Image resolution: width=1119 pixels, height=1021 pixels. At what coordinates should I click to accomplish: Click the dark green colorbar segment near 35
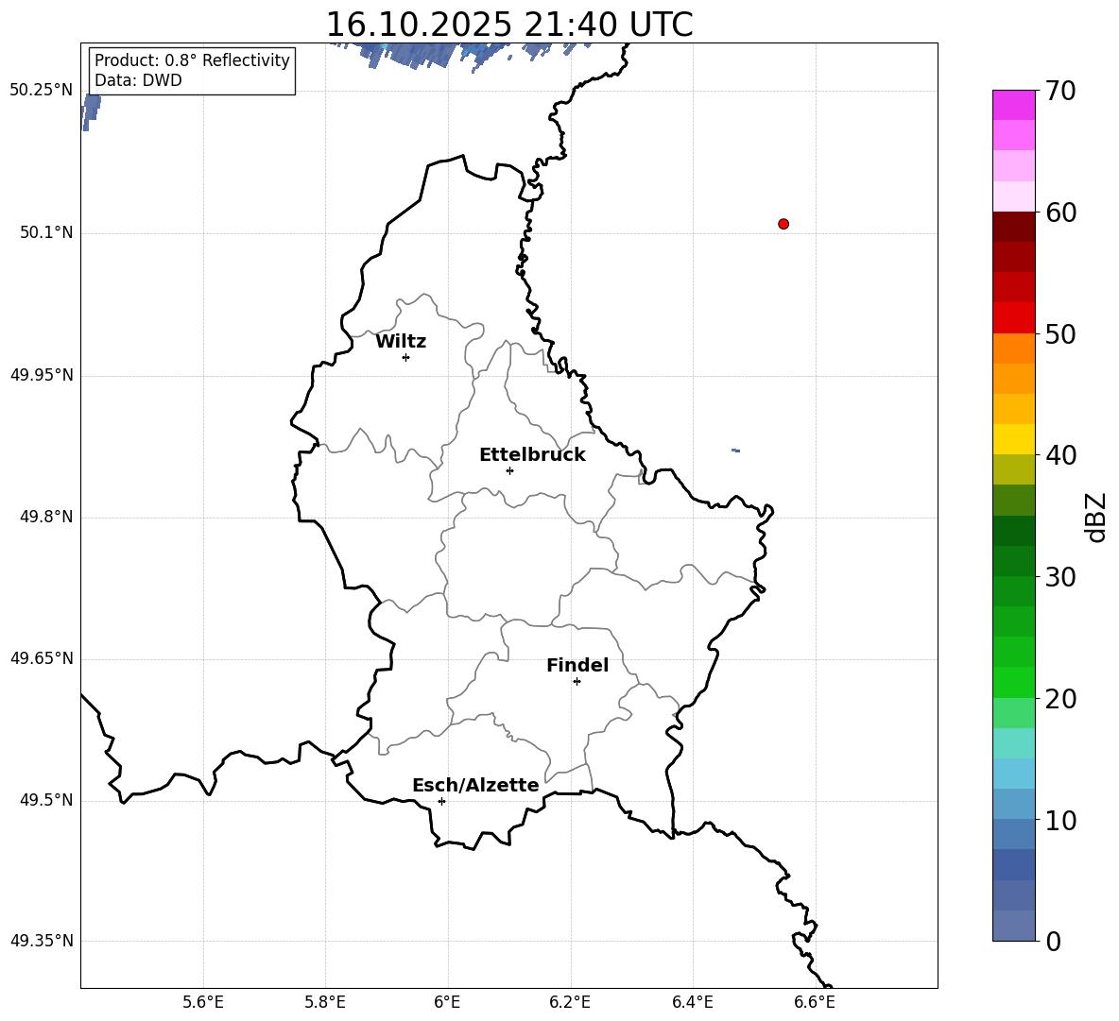click(x=1013, y=531)
